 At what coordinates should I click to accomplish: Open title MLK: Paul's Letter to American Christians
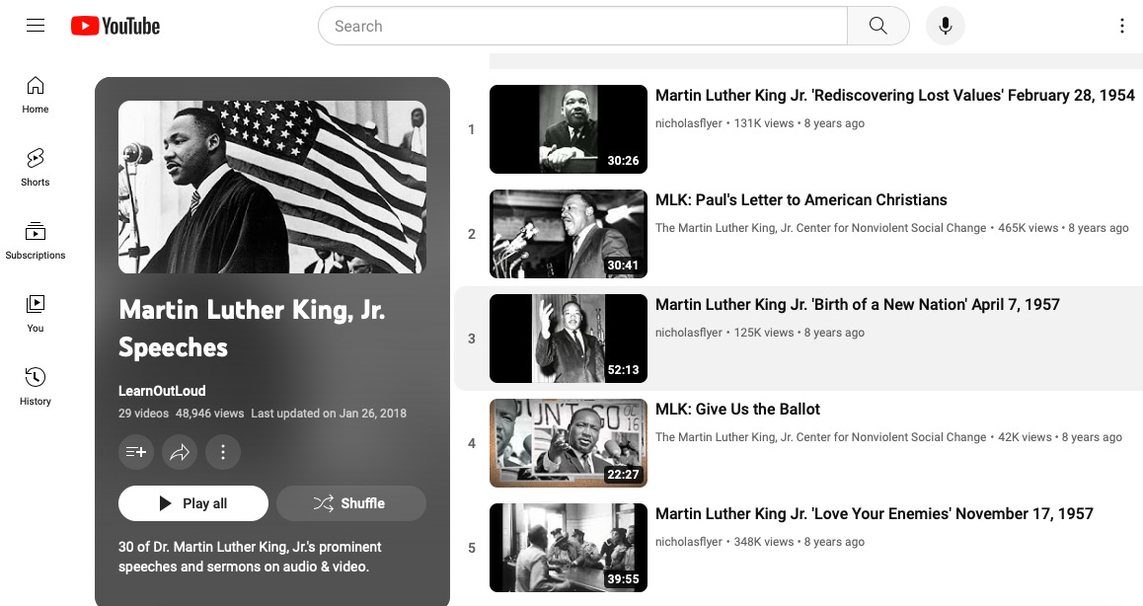801,199
